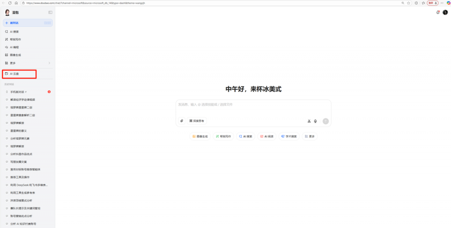
Task: Select the 学术搜索 chip
Action: pyautogui.click(x=289, y=136)
